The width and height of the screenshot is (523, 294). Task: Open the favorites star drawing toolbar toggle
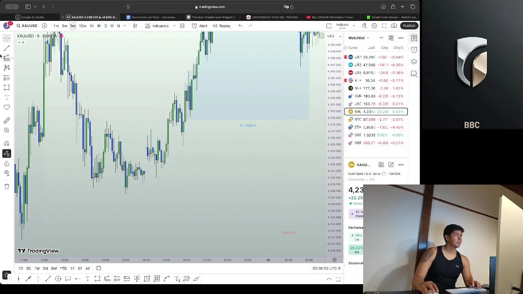pyautogui.click(x=7, y=276)
